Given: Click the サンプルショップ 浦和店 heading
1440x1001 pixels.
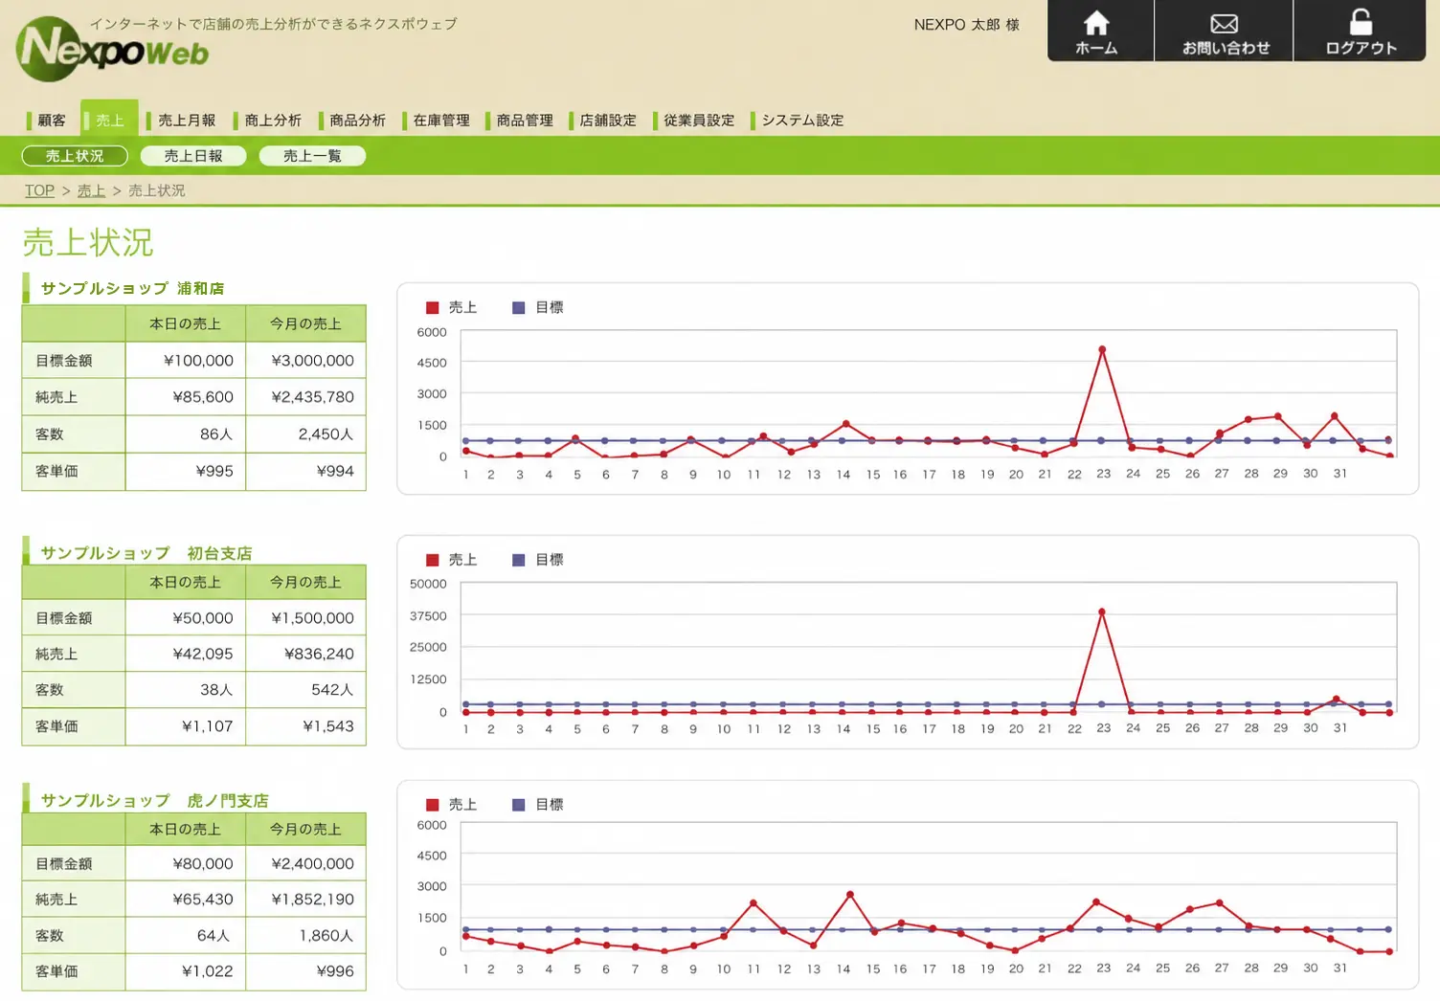Looking at the screenshot, I should [132, 288].
